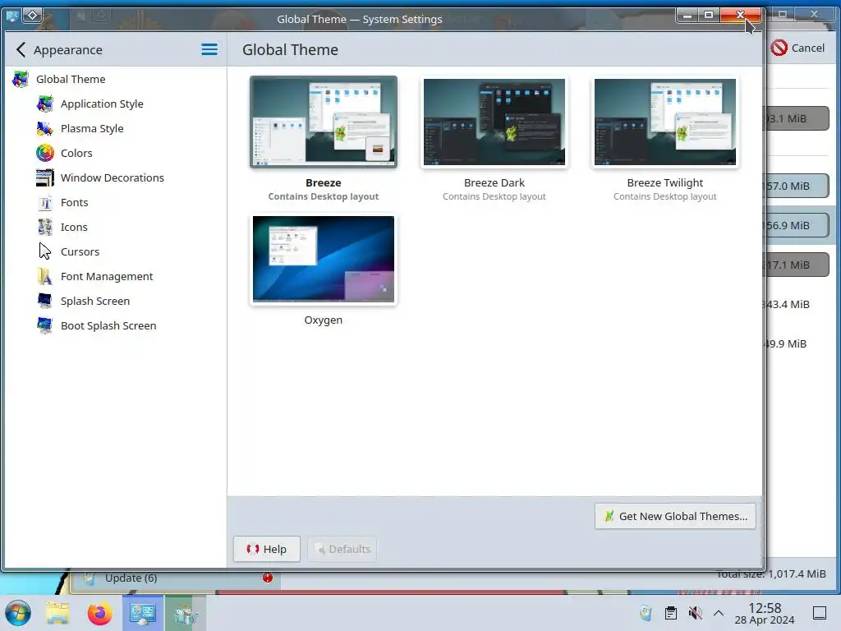
Task: Open Plasma Style settings
Action: click(x=115, y=129)
